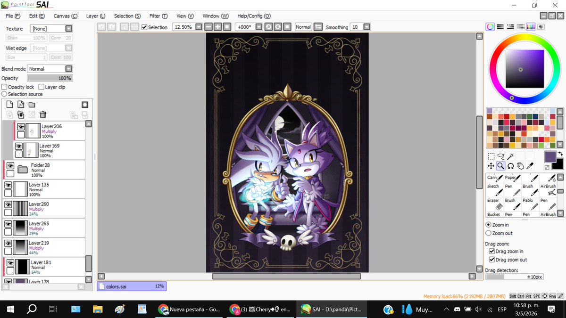Select the Zoom out radio option
Image resolution: width=566 pixels, height=318 pixels.
[x=488, y=233]
